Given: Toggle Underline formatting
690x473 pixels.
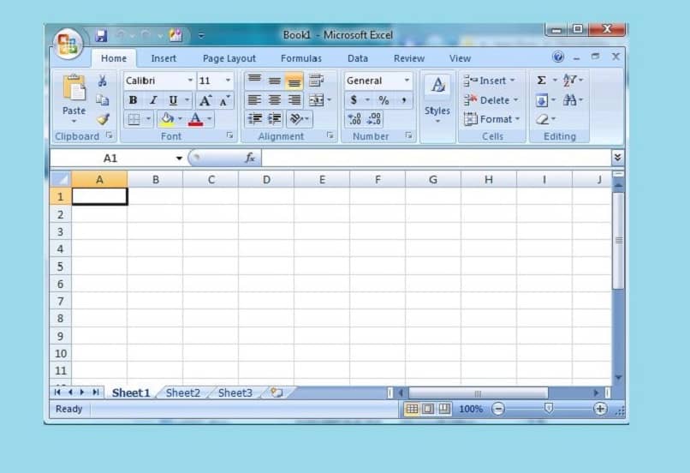Looking at the screenshot, I should tap(174, 100).
